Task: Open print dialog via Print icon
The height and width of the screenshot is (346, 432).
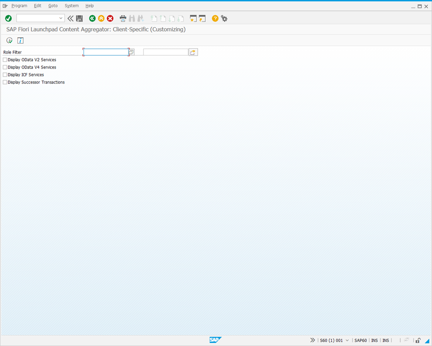Action: pos(123,18)
